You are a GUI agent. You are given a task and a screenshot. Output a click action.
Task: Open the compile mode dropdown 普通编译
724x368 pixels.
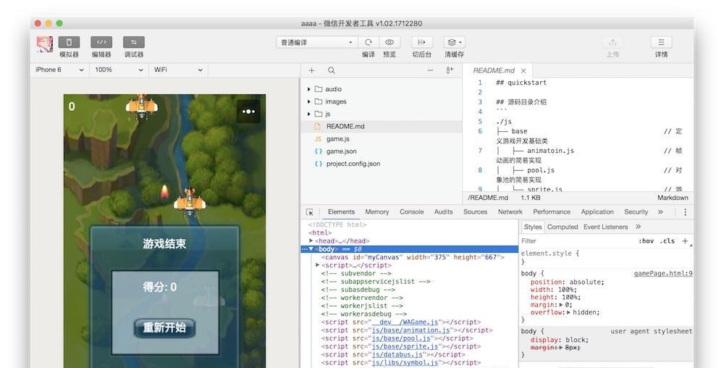[317, 42]
